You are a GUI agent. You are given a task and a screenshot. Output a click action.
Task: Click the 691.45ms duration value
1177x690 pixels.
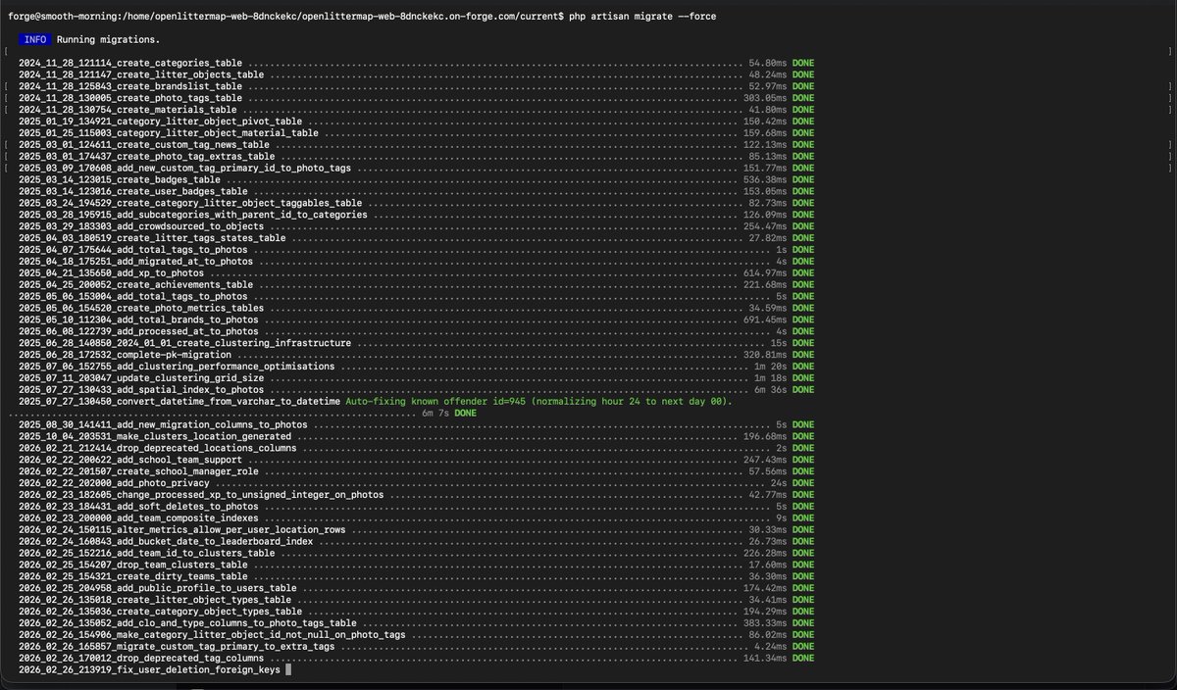pyautogui.click(x=765, y=320)
